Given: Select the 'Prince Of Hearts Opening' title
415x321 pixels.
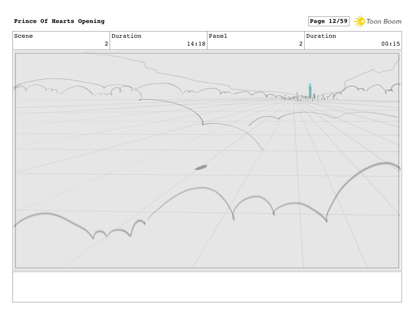Looking at the screenshot, I should 59,21.
